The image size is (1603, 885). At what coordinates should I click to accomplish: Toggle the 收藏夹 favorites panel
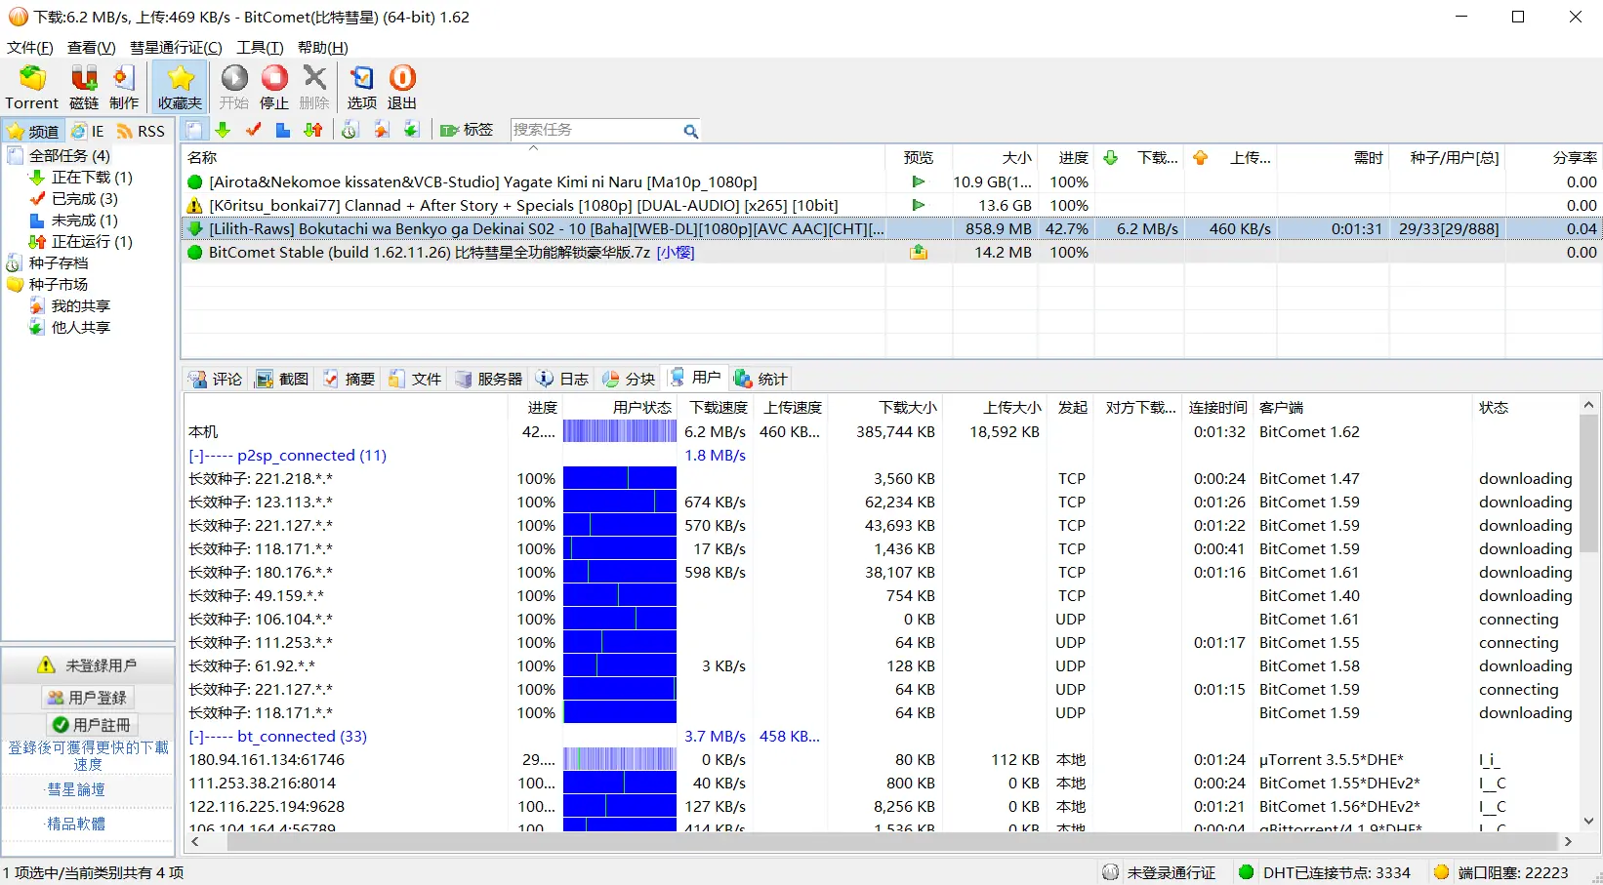click(x=180, y=87)
